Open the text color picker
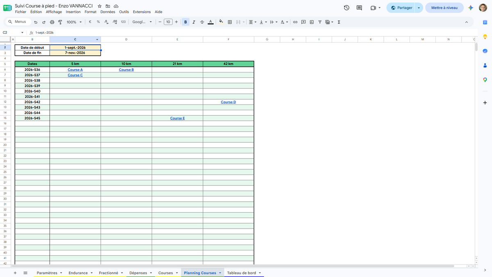Image resolution: width=492 pixels, height=277 pixels. [210, 22]
